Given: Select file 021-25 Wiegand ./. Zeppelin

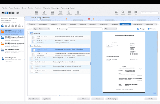Looking at the screenshot, I should (12, 39).
